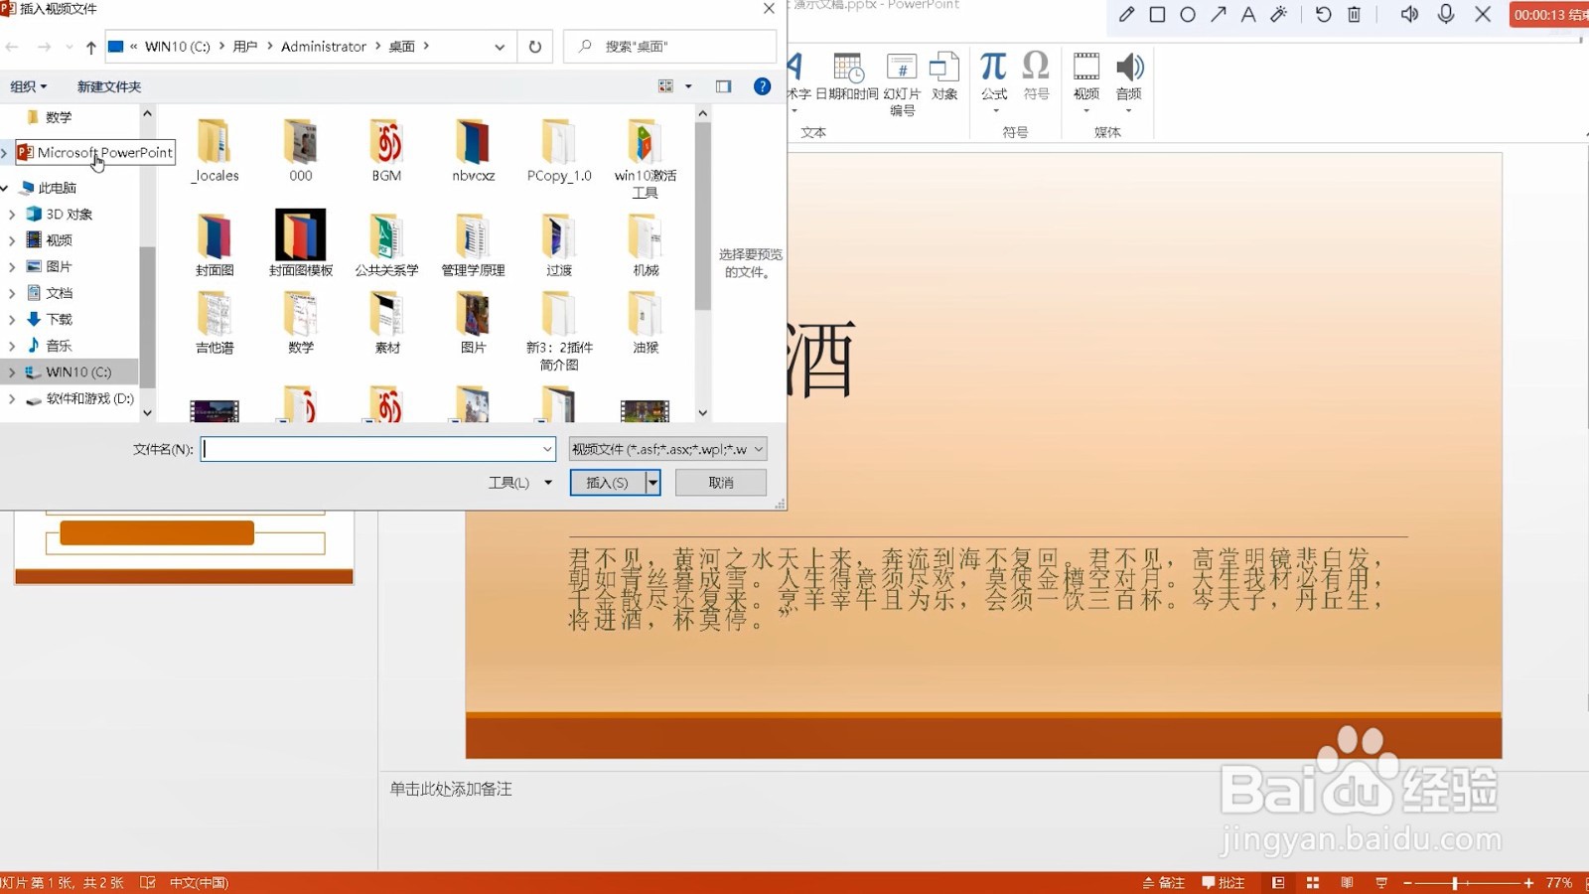Go up one folder level

point(90,47)
